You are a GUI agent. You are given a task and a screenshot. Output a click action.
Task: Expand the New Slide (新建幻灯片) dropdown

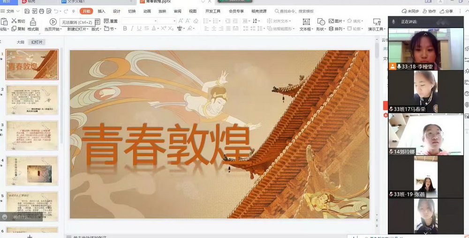pyautogui.click(x=77, y=29)
